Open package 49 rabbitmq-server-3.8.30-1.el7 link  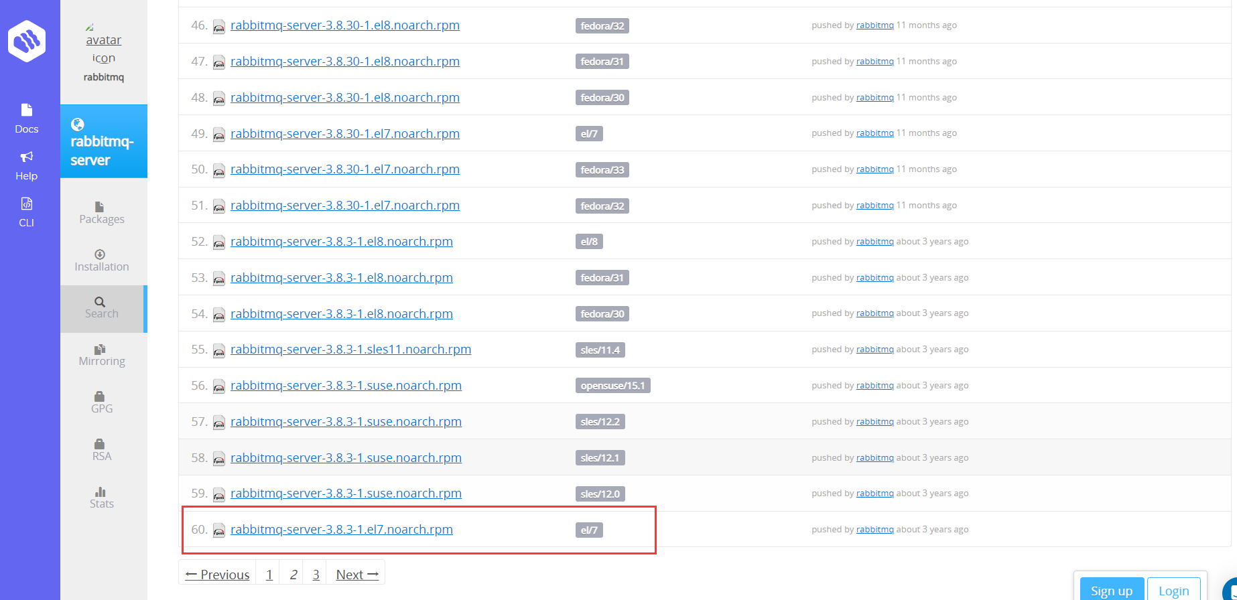[345, 133]
